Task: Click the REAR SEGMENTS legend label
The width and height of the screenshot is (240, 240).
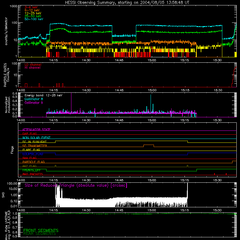Action: click(40, 234)
